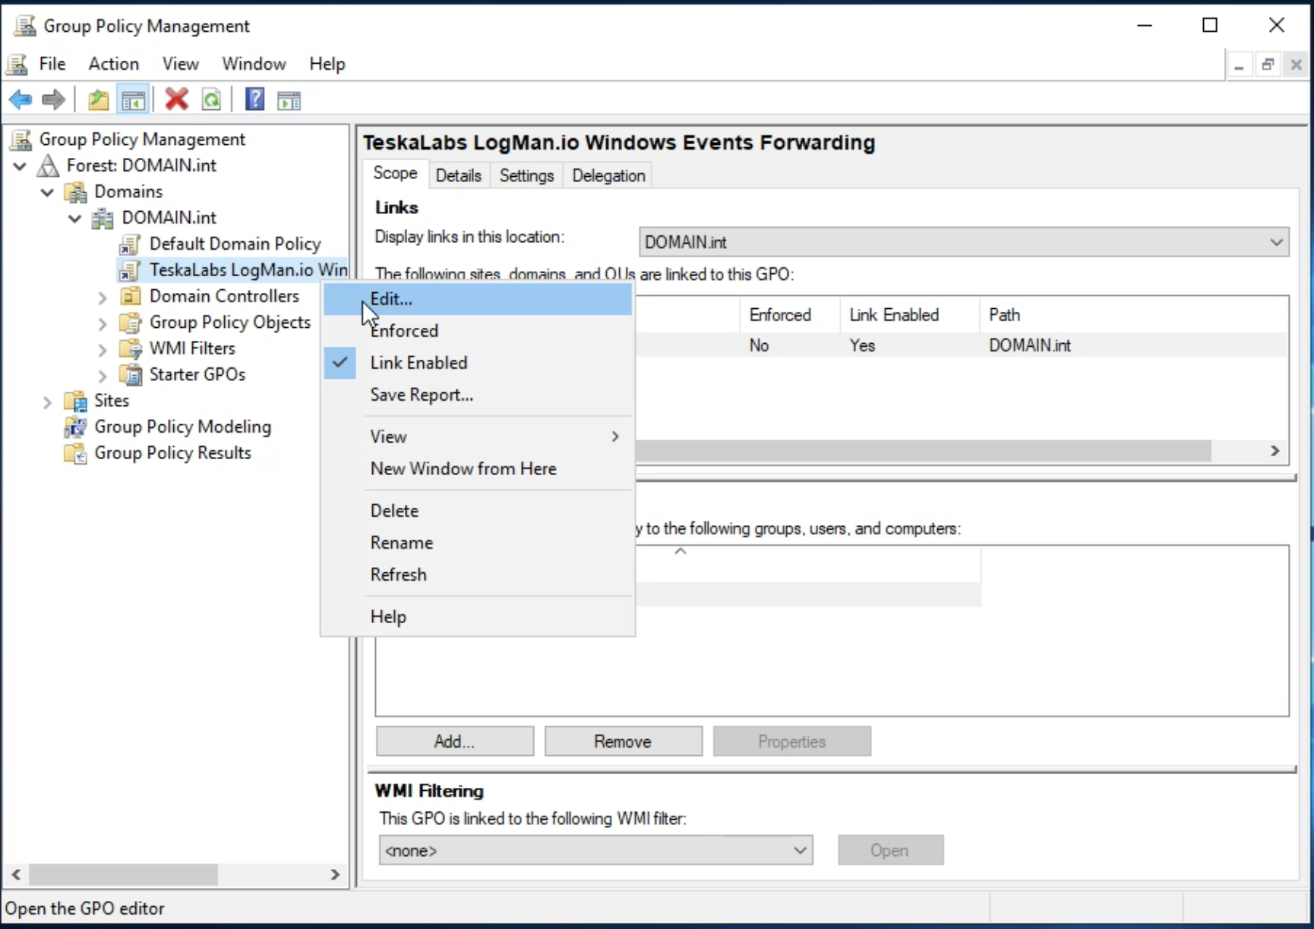
Task: Click the Default Domain Policy GPO icon
Action: [x=130, y=244]
